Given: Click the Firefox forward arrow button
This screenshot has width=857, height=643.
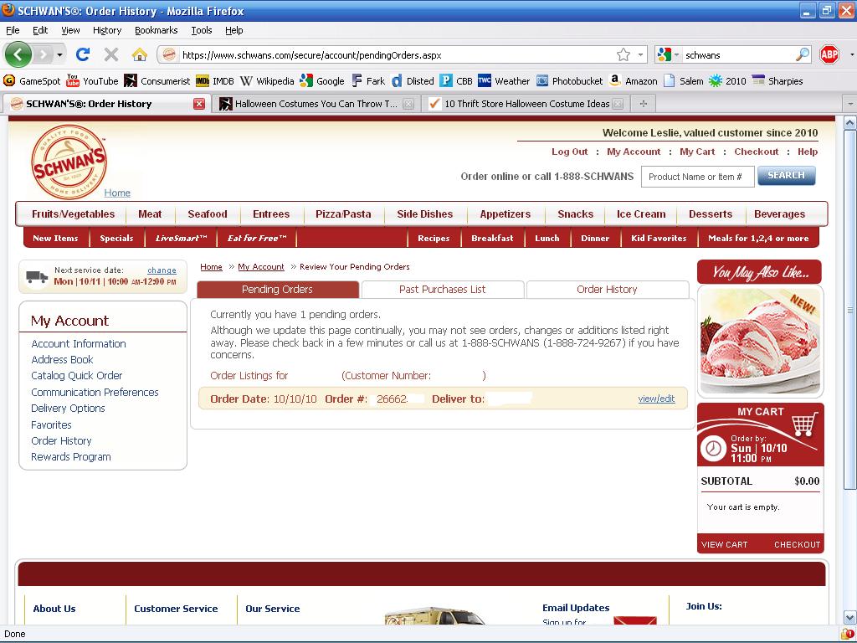Looking at the screenshot, I should 44,54.
